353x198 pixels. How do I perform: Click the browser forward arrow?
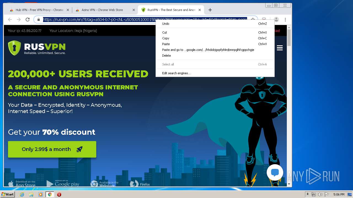[19, 20]
